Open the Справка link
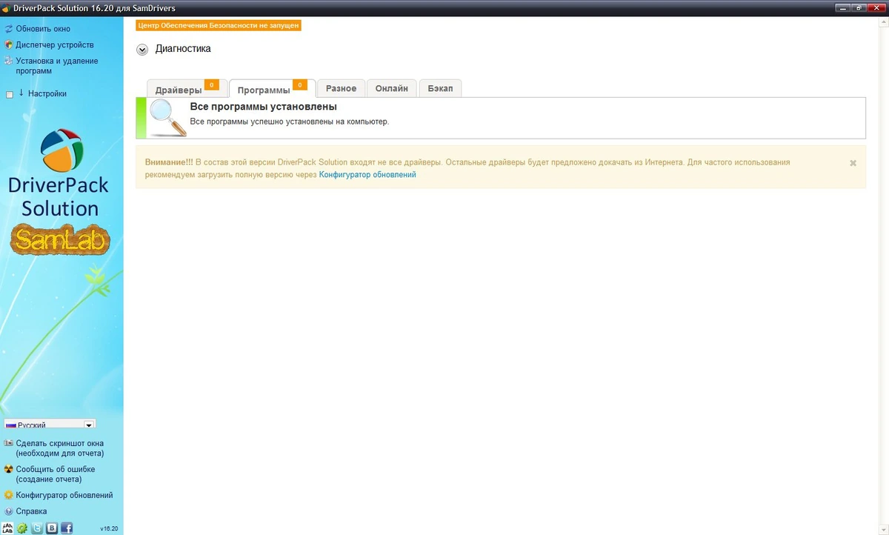Viewport: 889px width, 535px height. (x=31, y=511)
